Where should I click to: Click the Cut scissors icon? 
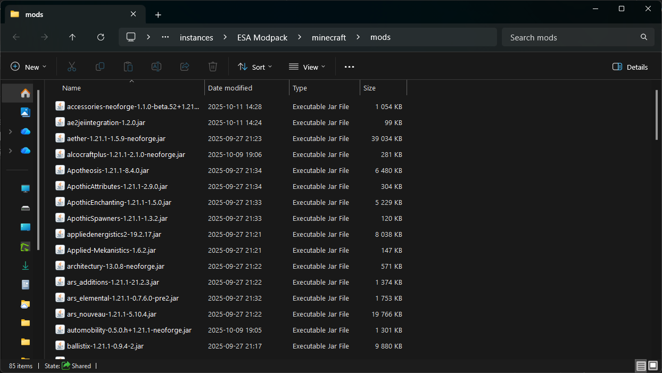pos(72,67)
